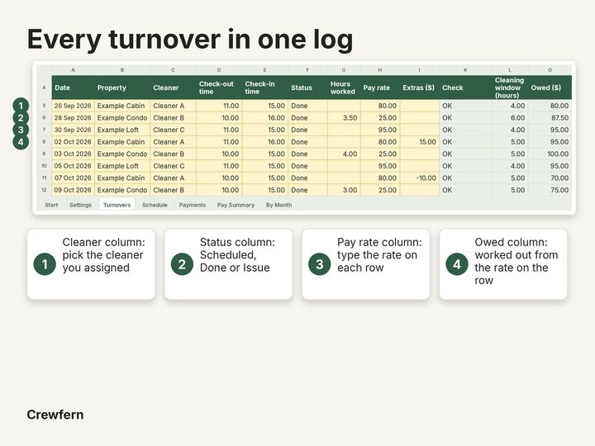Select the Turnovers sheet tab
Image resolution: width=595 pixels, height=446 pixels.
117,205
